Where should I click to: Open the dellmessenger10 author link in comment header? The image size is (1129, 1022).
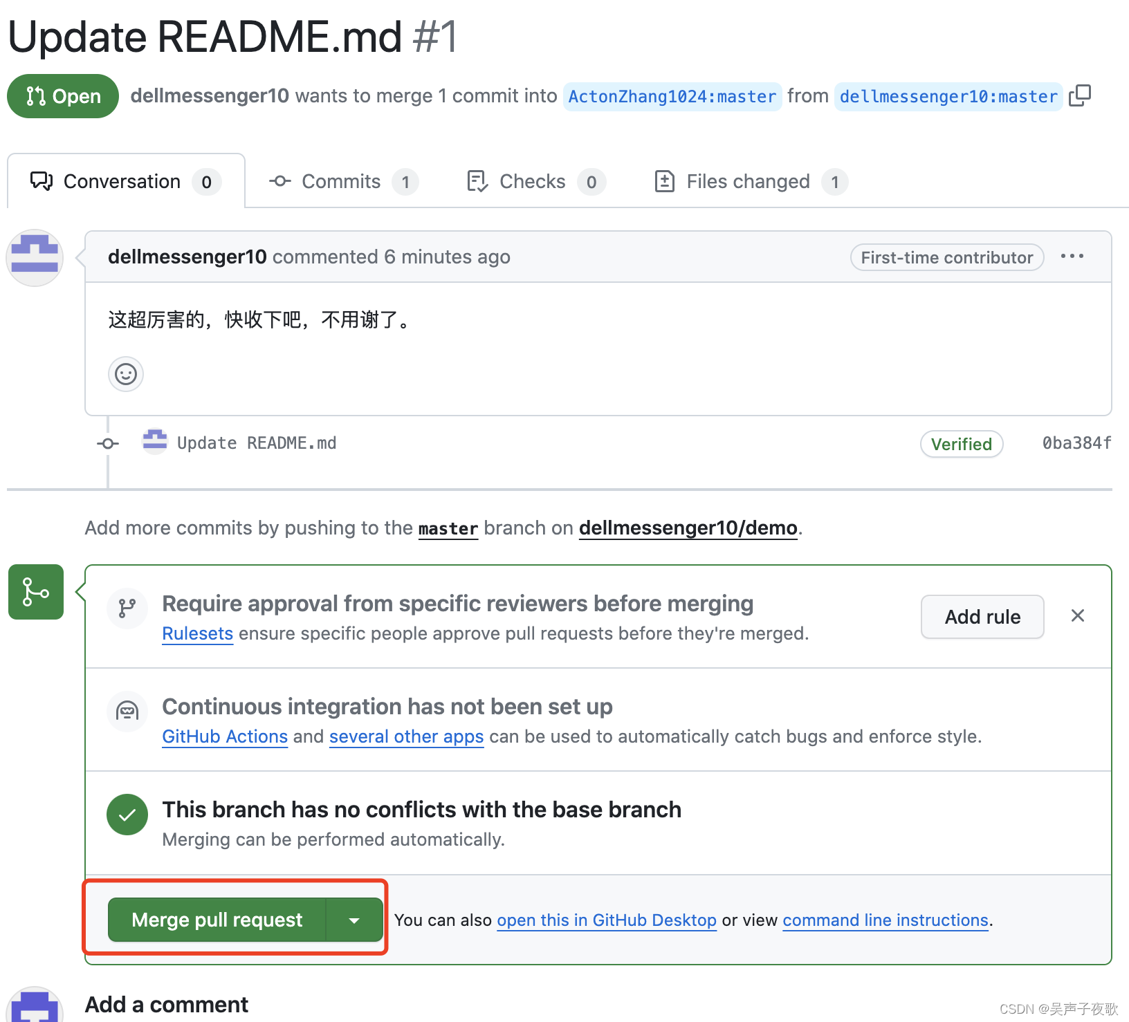click(x=187, y=257)
